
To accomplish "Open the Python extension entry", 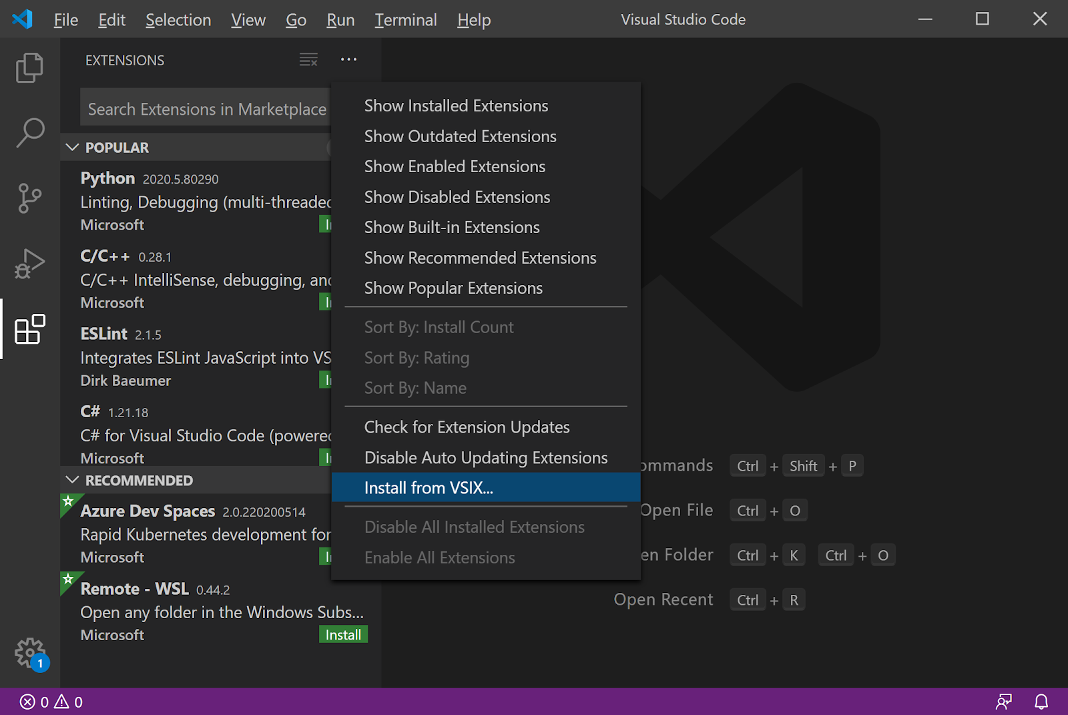I will [196, 200].
